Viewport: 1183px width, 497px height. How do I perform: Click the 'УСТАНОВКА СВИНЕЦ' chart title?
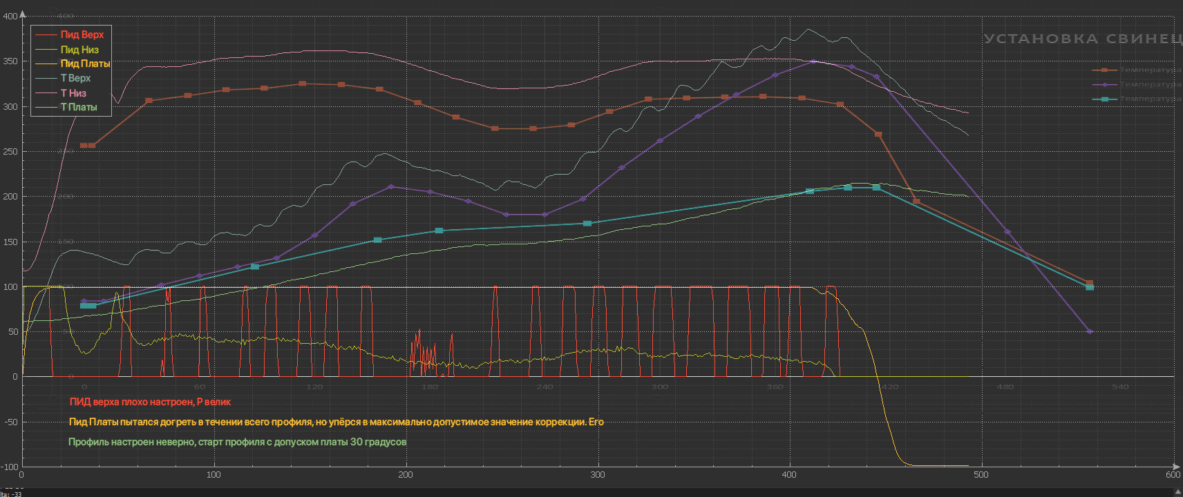(x=1083, y=39)
